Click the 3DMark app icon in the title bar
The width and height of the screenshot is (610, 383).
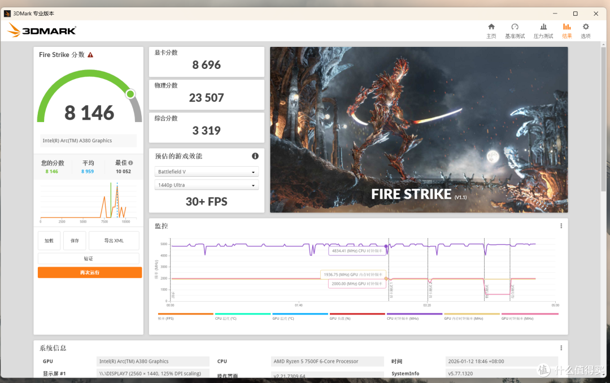pos(7,13)
